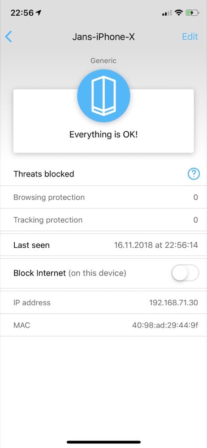Tap the blue device type icon
Viewport: 207px width, 448px height.
(x=103, y=96)
